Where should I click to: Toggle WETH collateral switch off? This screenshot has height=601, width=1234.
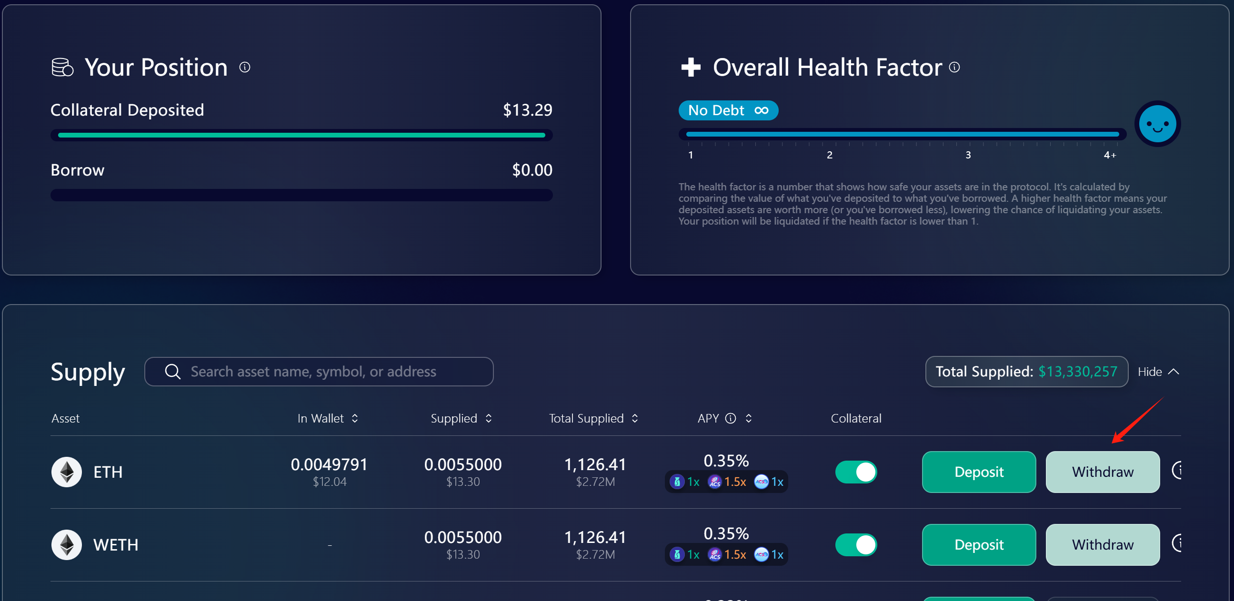coord(856,544)
